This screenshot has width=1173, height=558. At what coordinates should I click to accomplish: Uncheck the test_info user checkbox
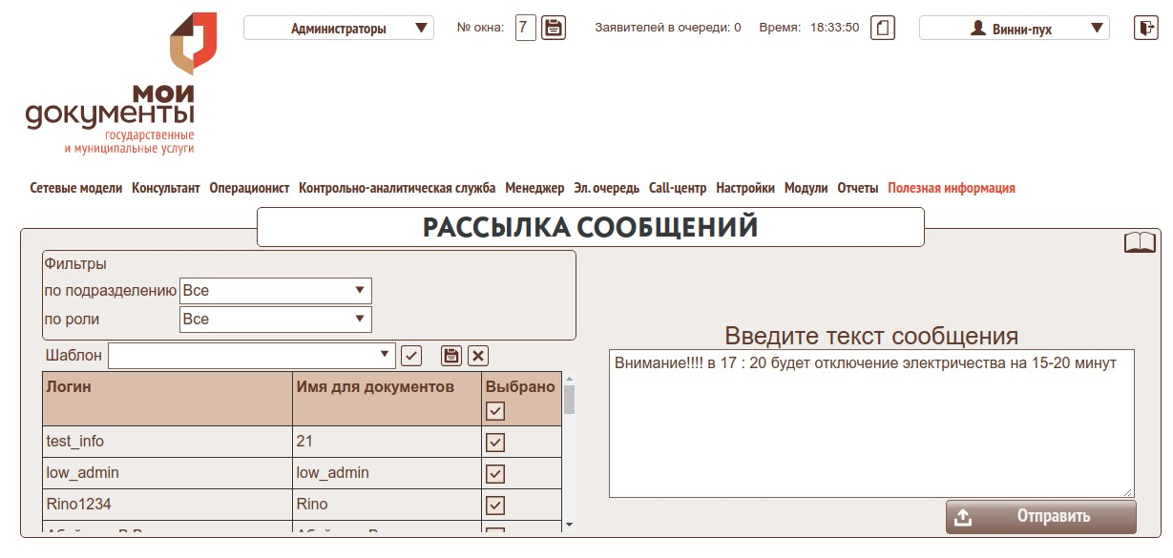(x=495, y=443)
